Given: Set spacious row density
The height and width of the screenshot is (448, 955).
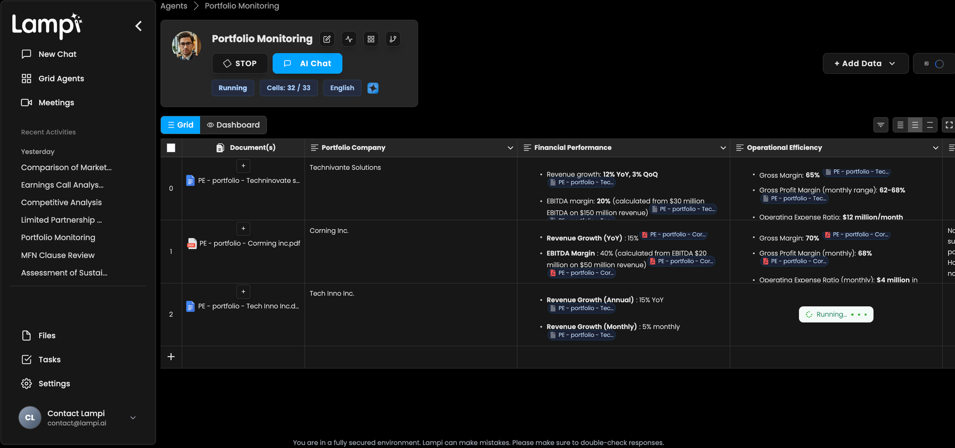Looking at the screenshot, I should tap(930, 125).
